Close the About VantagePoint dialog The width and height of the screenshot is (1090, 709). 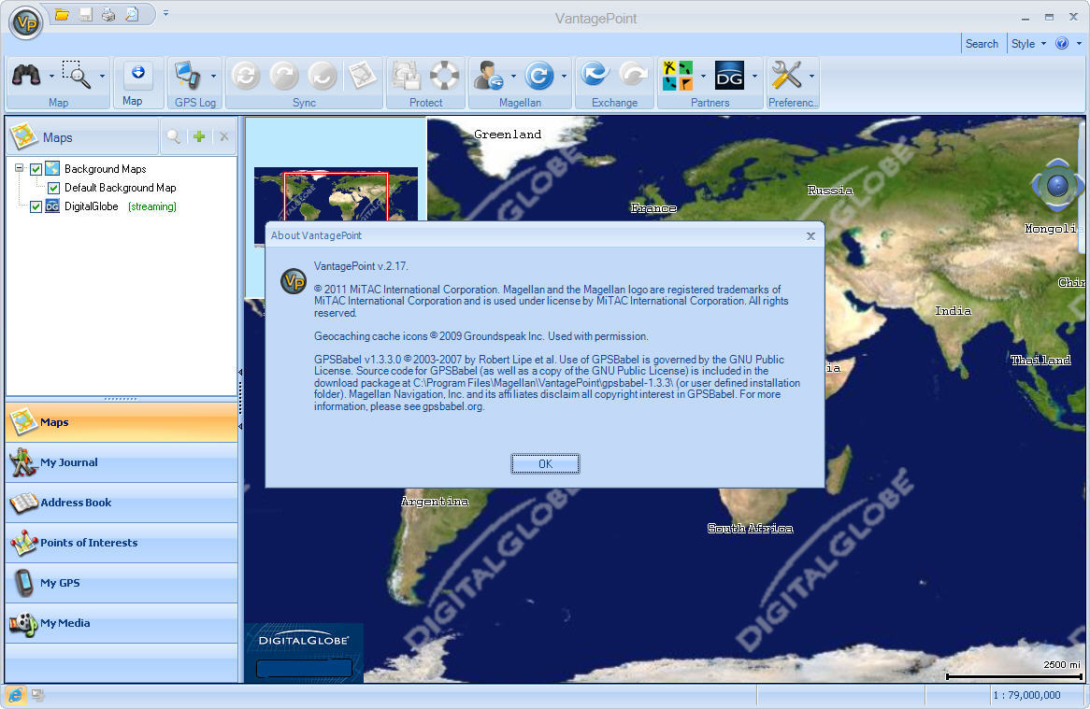point(810,236)
